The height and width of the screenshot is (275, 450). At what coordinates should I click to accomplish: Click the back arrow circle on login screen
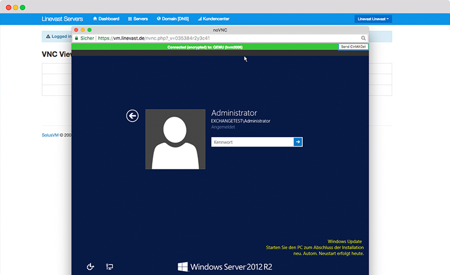tap(132, 116)
